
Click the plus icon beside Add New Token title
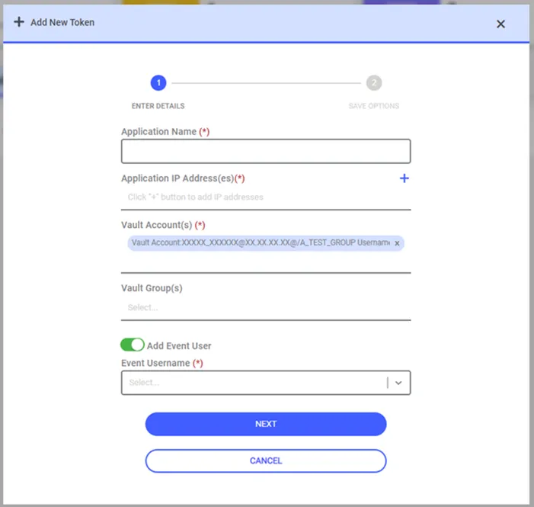(19, 22)
